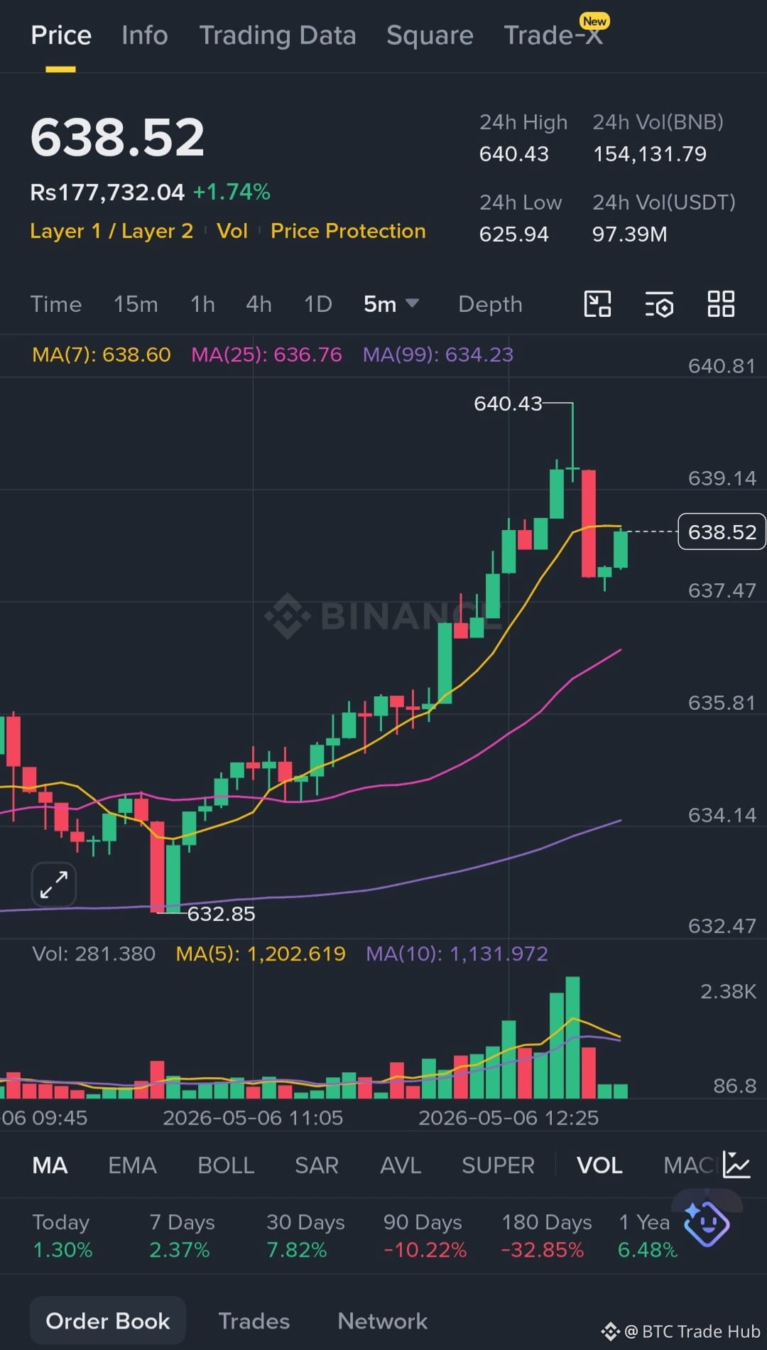Viewport: 767px width, 1350px height.
Task: Tap the Rs177,732.04 converted price
Action: (107, 192)
